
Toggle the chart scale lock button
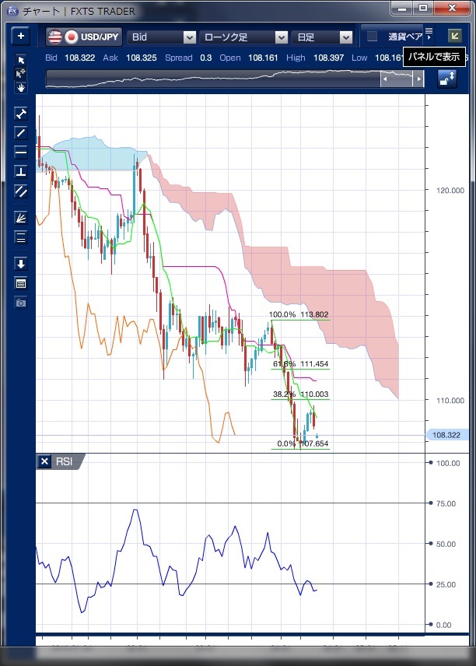446,79
